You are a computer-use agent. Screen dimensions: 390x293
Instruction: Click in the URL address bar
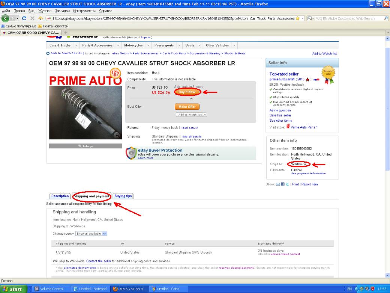click(173, 18)
